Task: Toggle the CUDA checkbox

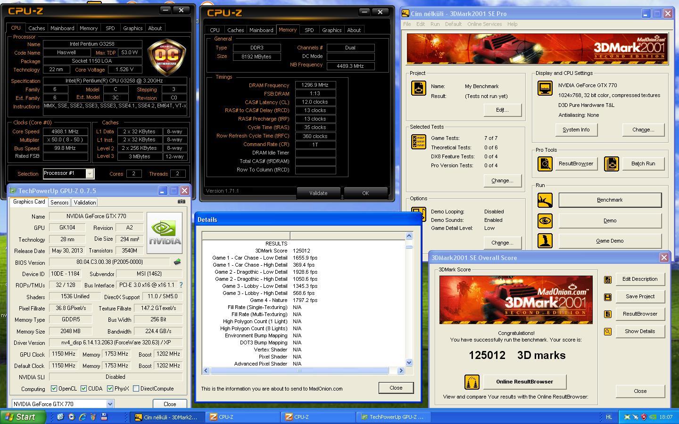Action: (83, 389)
